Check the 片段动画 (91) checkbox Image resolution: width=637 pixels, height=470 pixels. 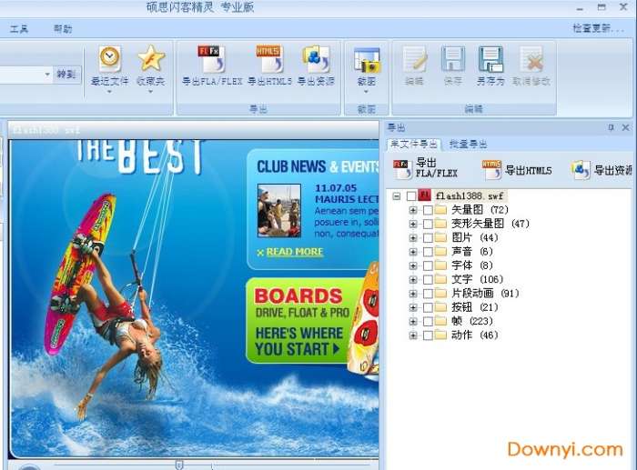coord(428,294)
